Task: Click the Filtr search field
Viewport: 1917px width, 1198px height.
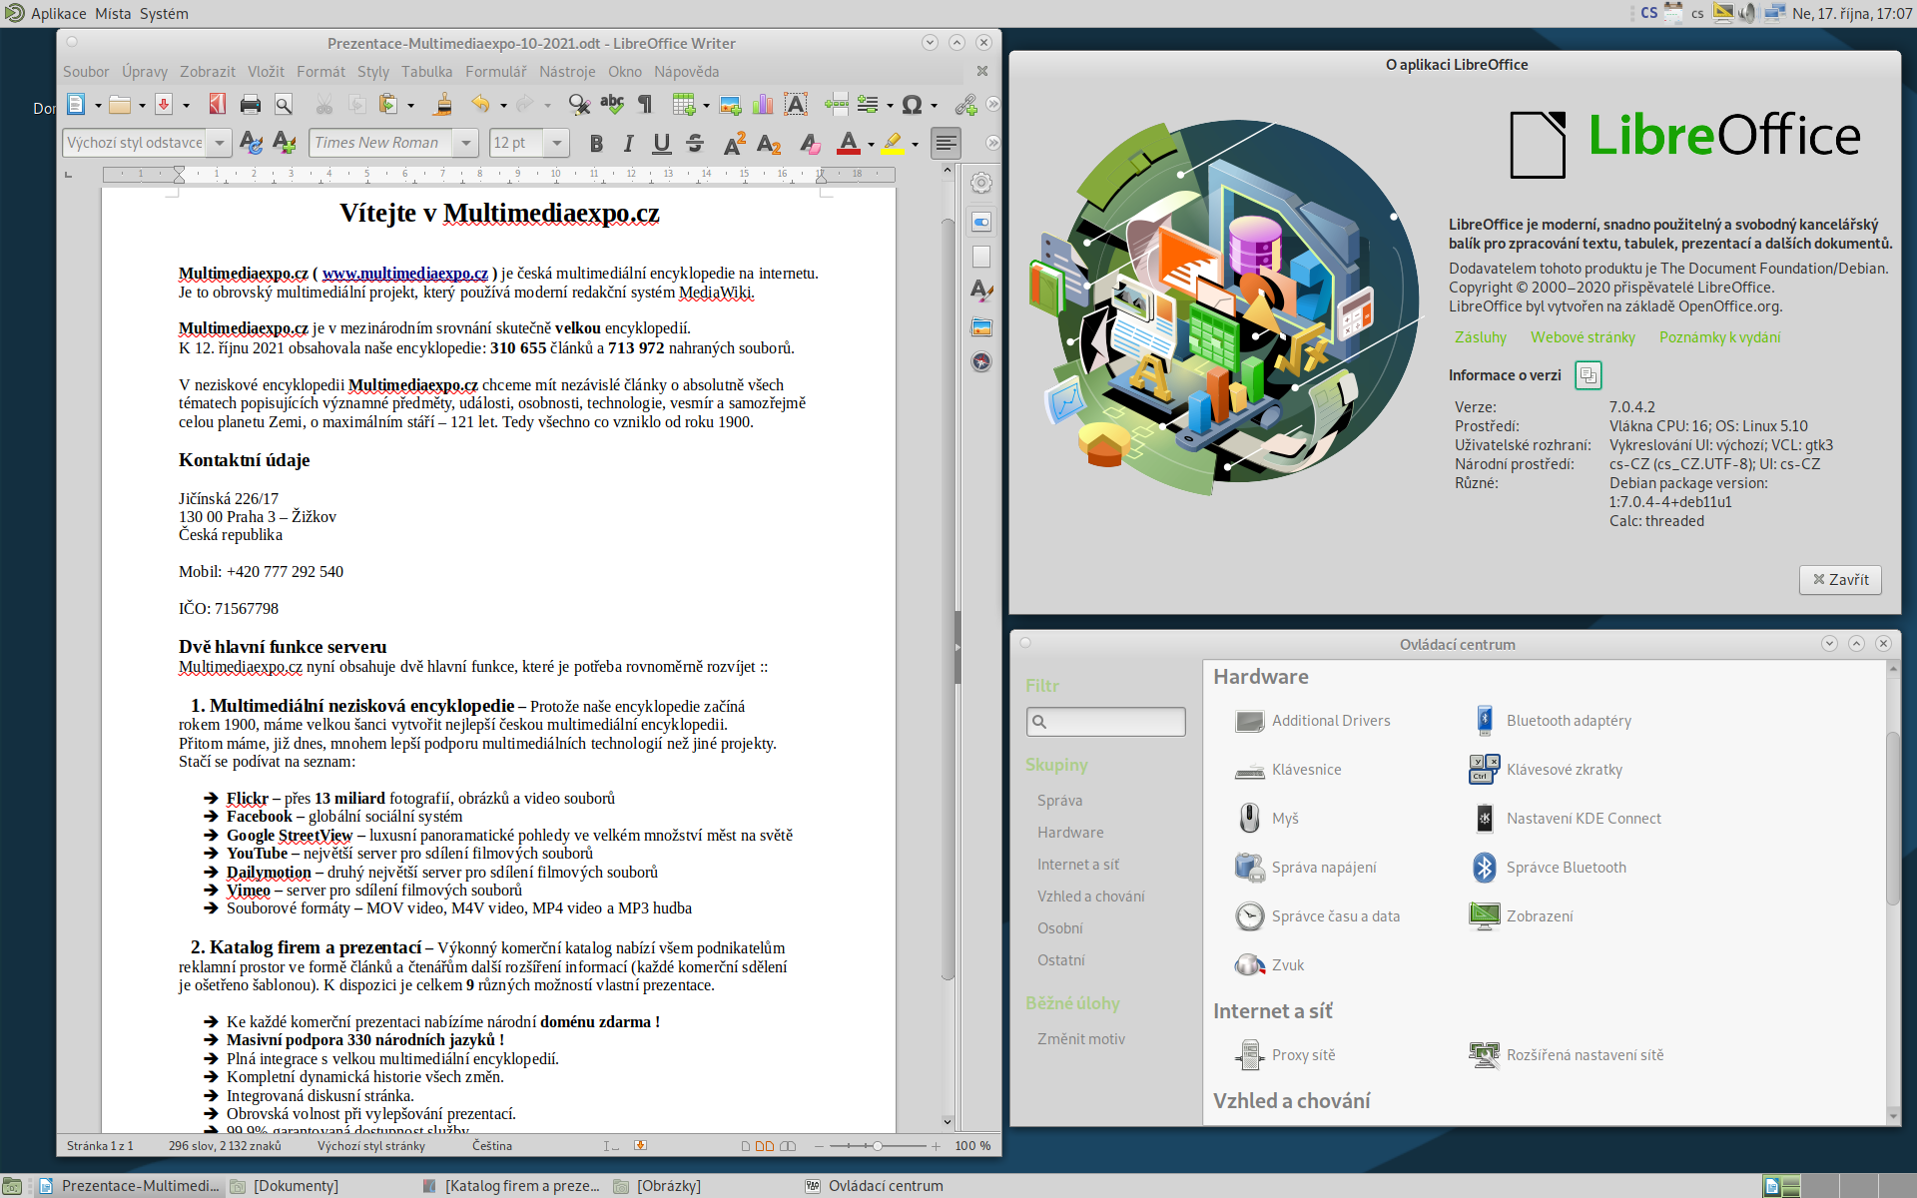Action: tap(1106, 721)
